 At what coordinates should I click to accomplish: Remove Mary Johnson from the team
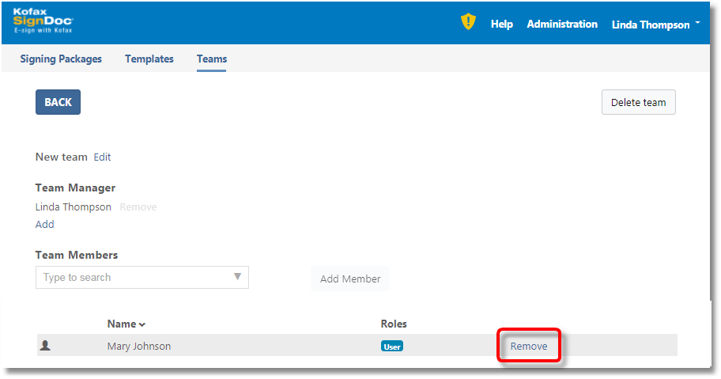[x=528, y=347]
